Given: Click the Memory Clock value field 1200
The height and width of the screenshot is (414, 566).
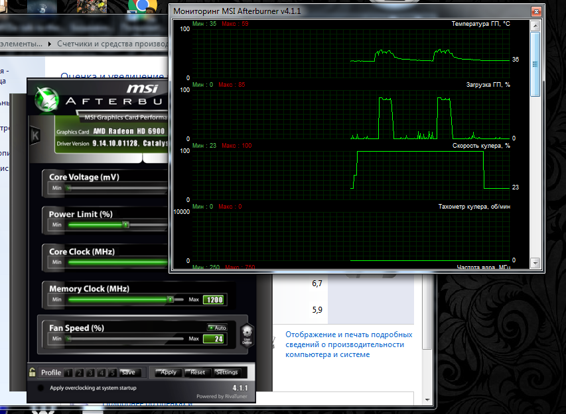Looking at the screenshot, I should coord(214,300).
